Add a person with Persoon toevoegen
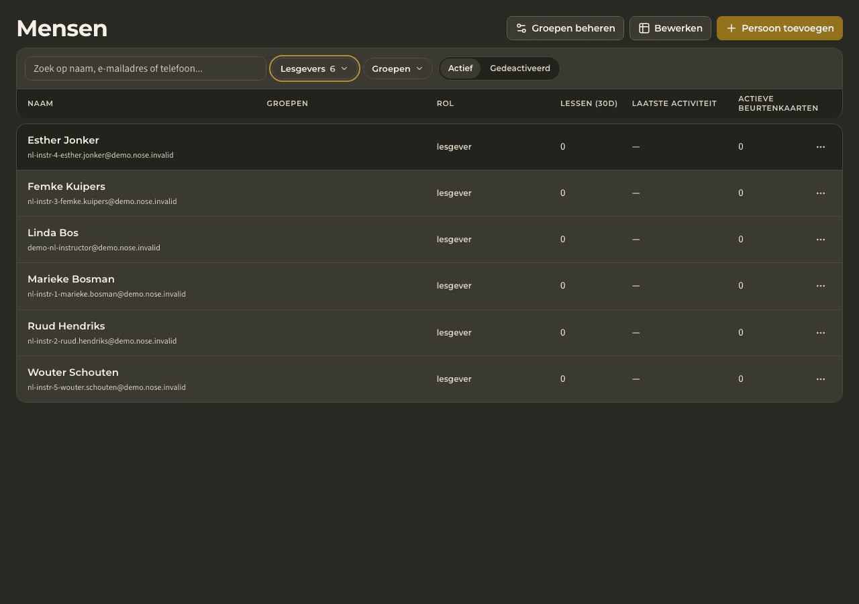 click(779, 28)
